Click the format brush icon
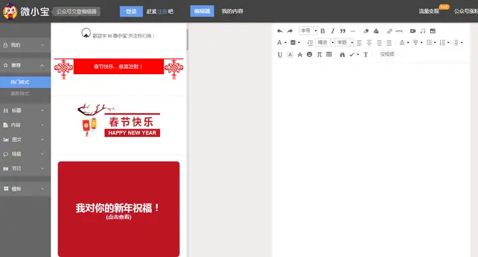 (x=376, y=31)
